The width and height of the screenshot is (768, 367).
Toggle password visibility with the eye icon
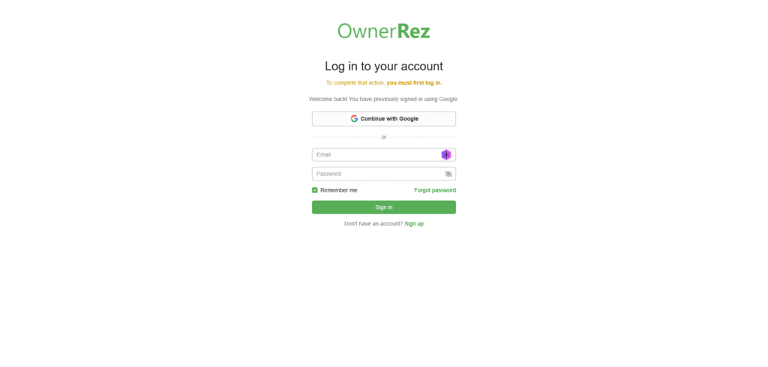[448, 174]
